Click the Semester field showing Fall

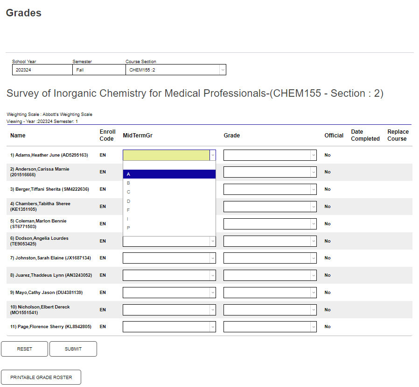[98, 70]
